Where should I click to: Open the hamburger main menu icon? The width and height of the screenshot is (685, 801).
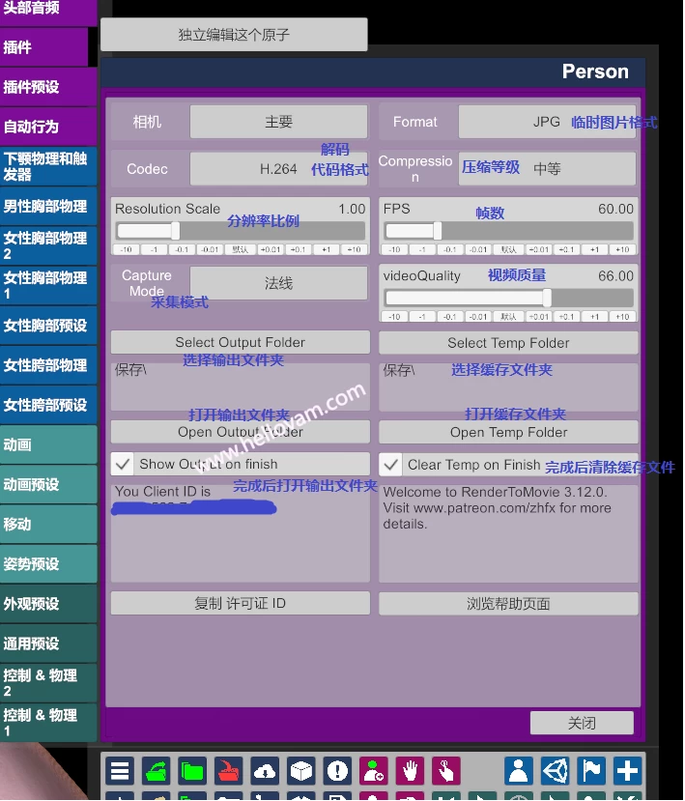(120, 771)
